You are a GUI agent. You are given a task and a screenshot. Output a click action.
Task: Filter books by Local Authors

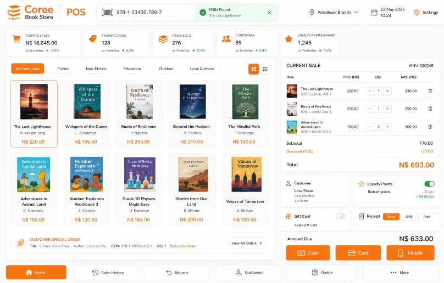[x=202, y=69]
